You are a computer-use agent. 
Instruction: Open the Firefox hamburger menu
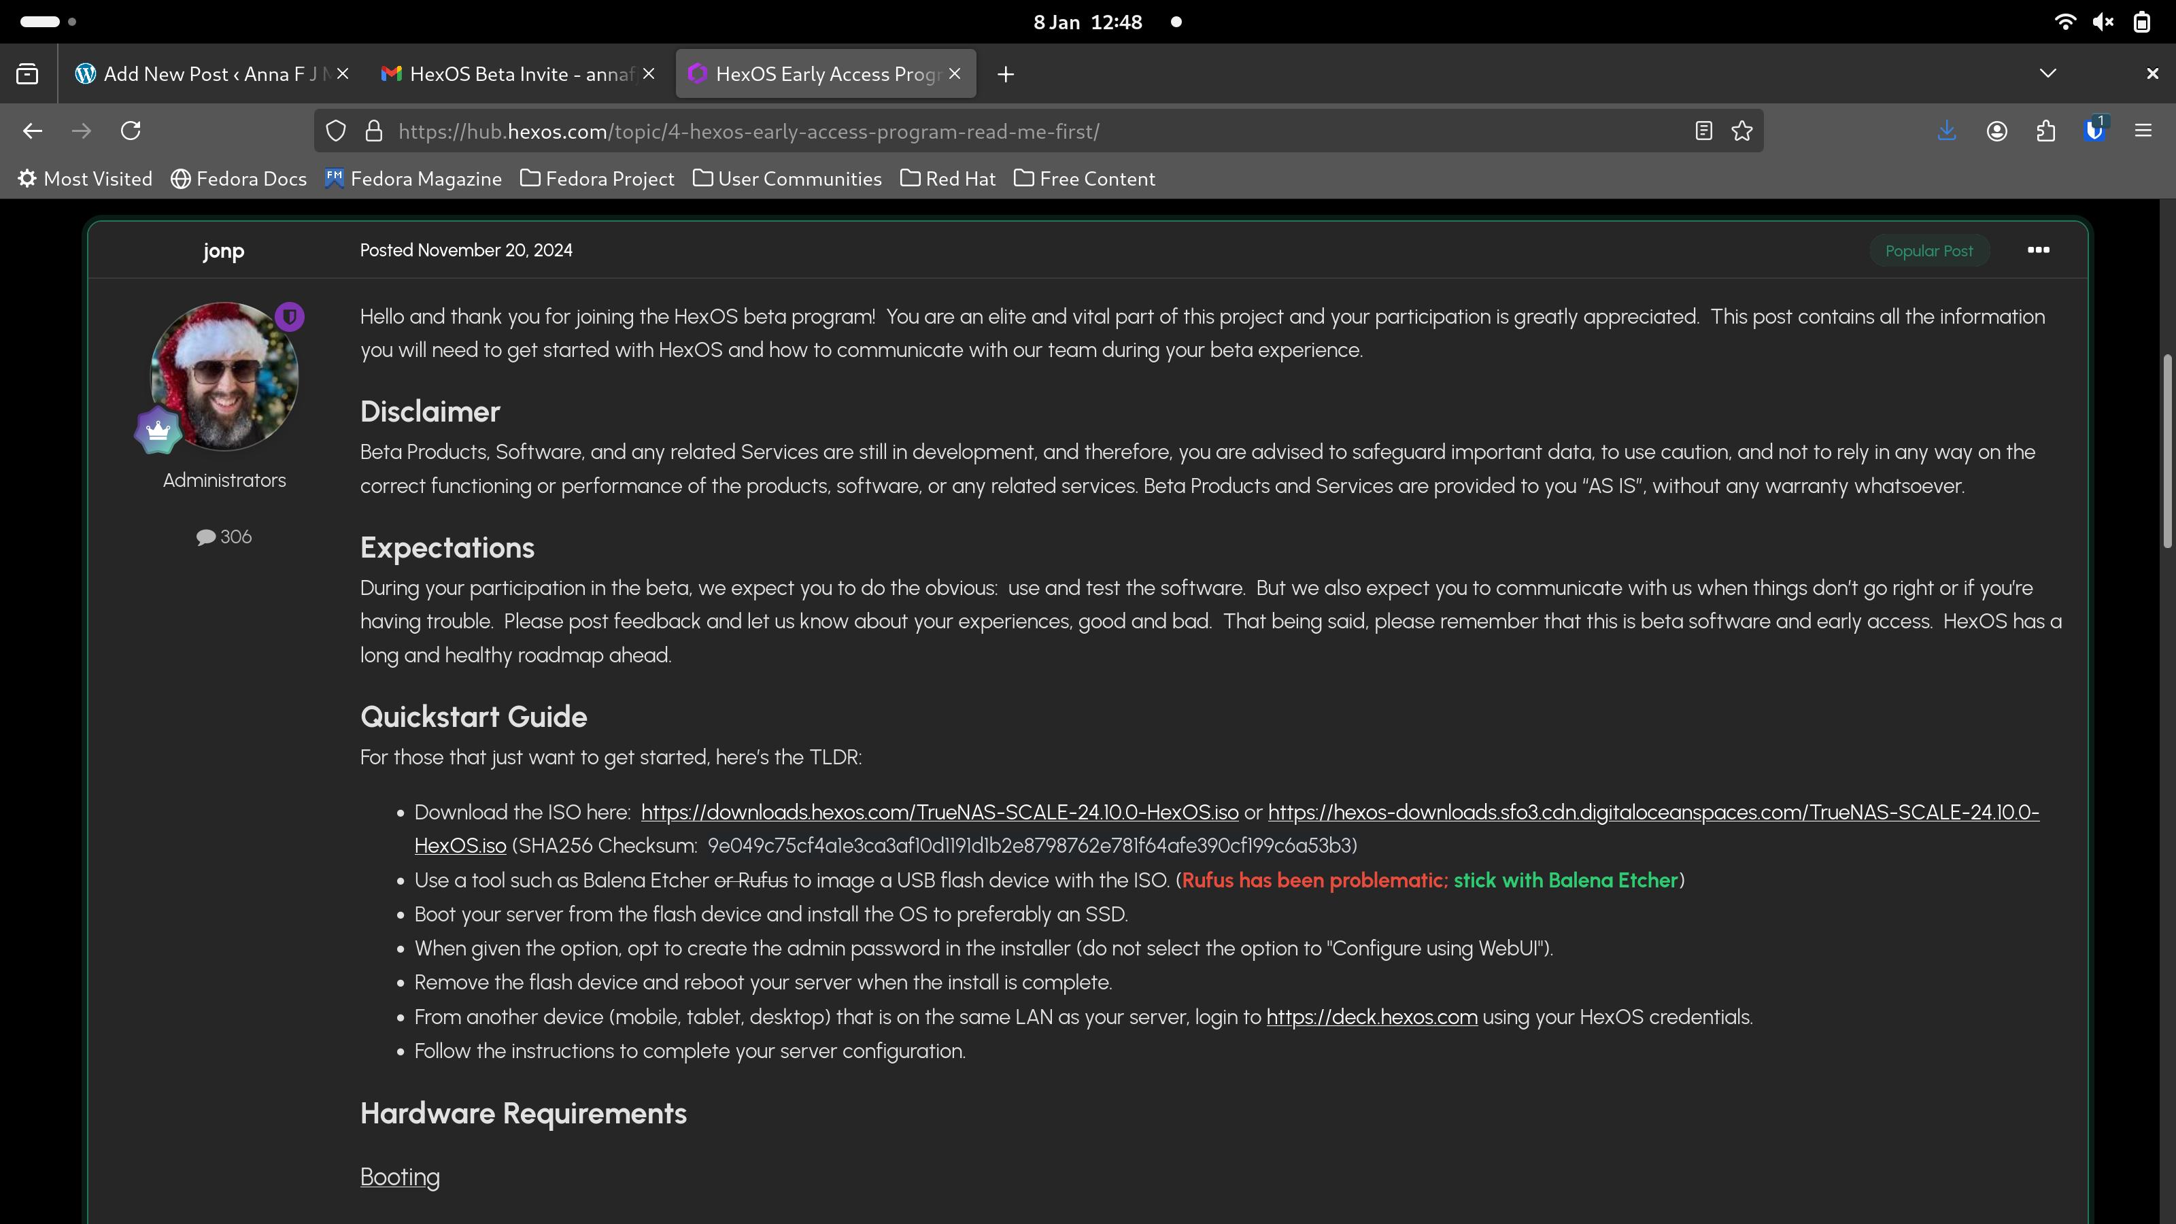[2143, 131]
